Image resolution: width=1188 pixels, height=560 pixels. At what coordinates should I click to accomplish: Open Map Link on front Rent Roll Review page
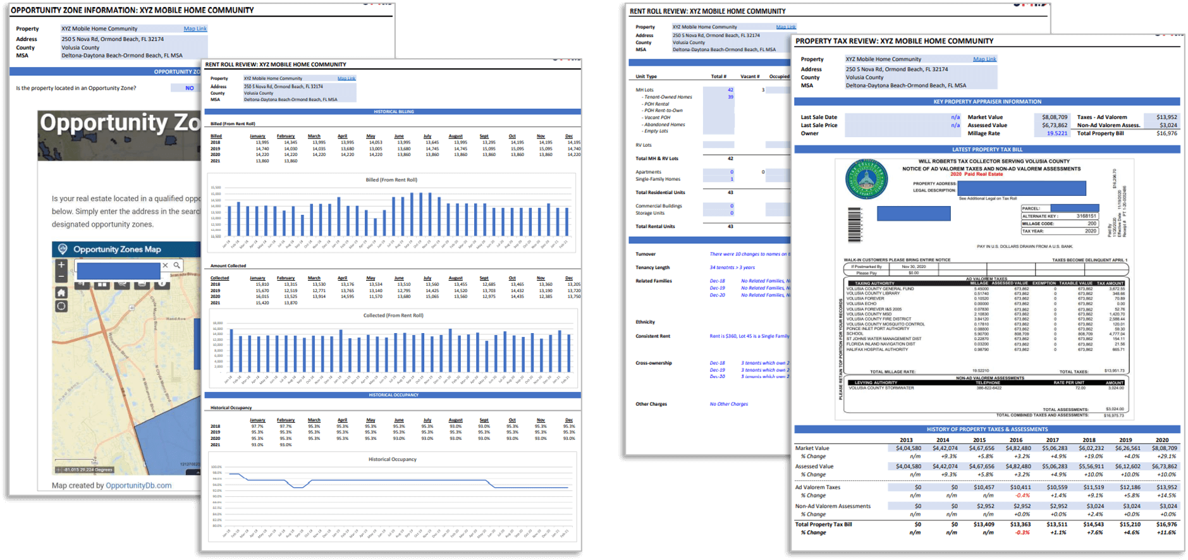[346, 78]
